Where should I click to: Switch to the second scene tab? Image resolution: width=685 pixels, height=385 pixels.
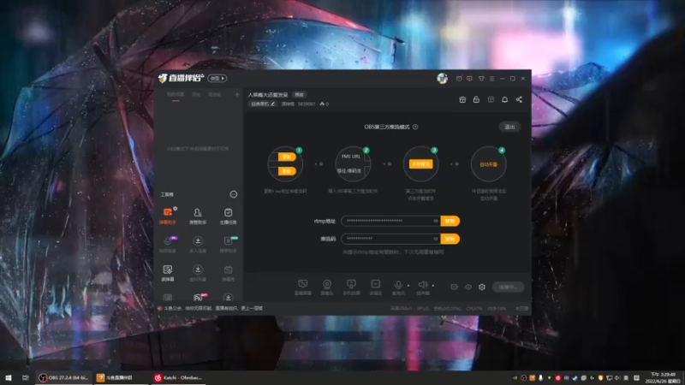(x=196, y=95)
